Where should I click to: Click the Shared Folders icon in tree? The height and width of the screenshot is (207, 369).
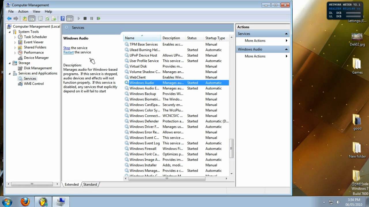pos(20,47)
